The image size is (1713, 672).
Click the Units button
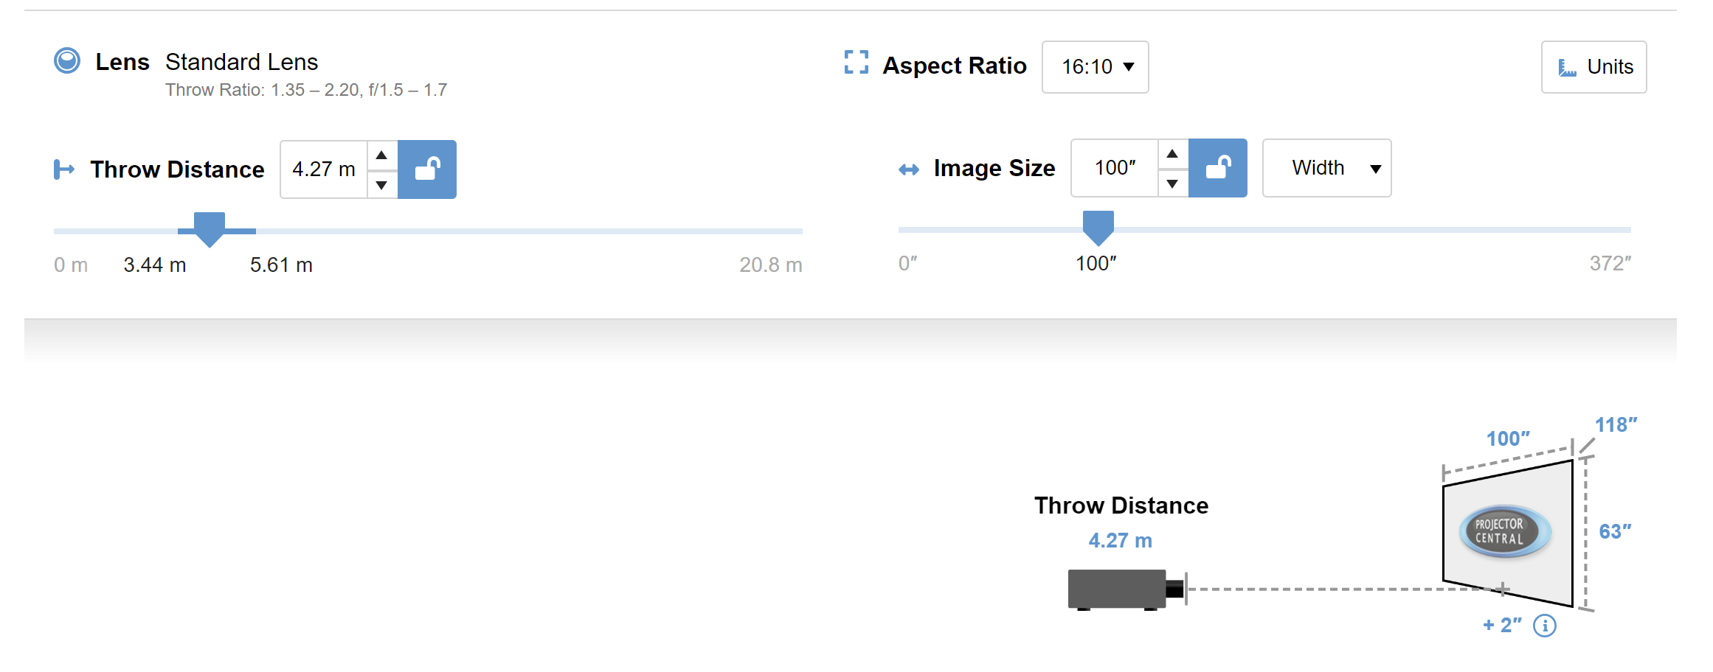[1593, 67]
